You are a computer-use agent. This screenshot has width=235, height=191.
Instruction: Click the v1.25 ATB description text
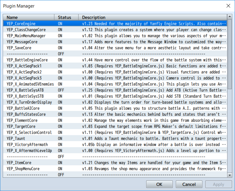pyautogui.click(x=154, y=90)
